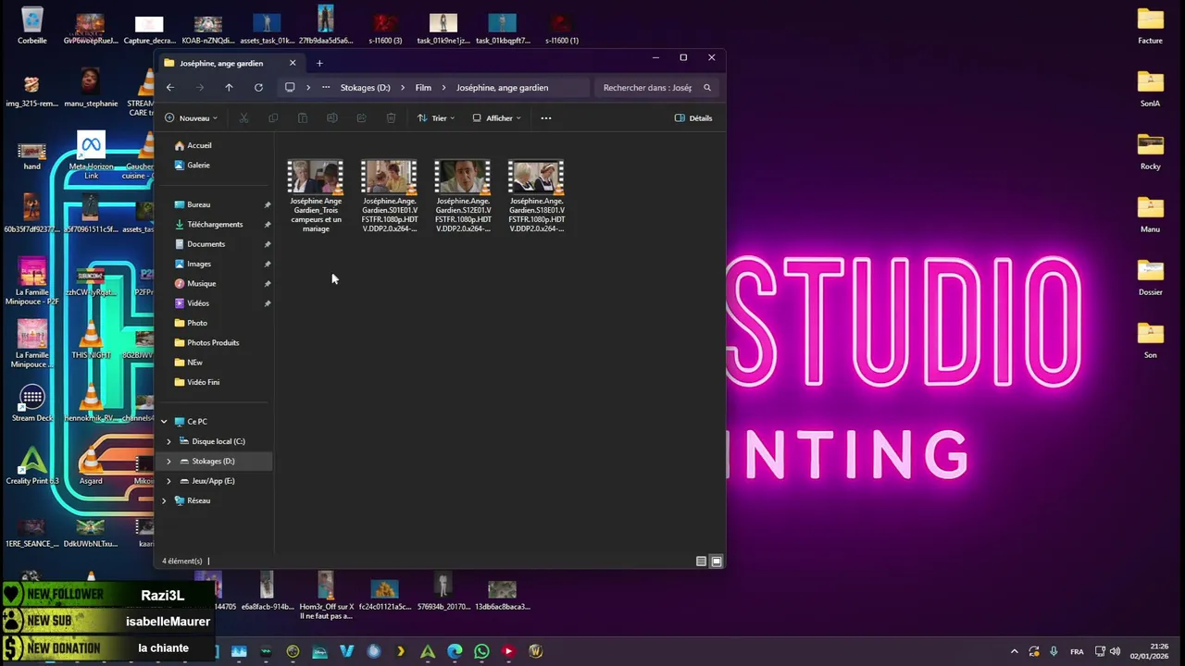
Task: Open the Trier sort dropdown
Action: pos(436,118)
